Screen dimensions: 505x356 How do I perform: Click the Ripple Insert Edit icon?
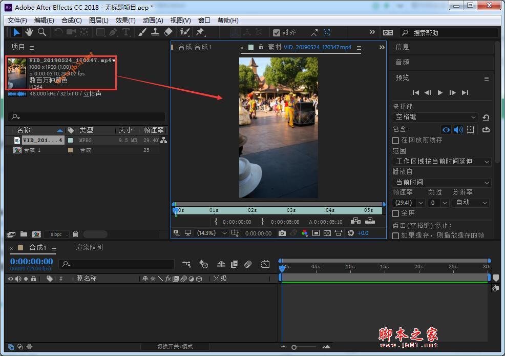coord(355,221)
